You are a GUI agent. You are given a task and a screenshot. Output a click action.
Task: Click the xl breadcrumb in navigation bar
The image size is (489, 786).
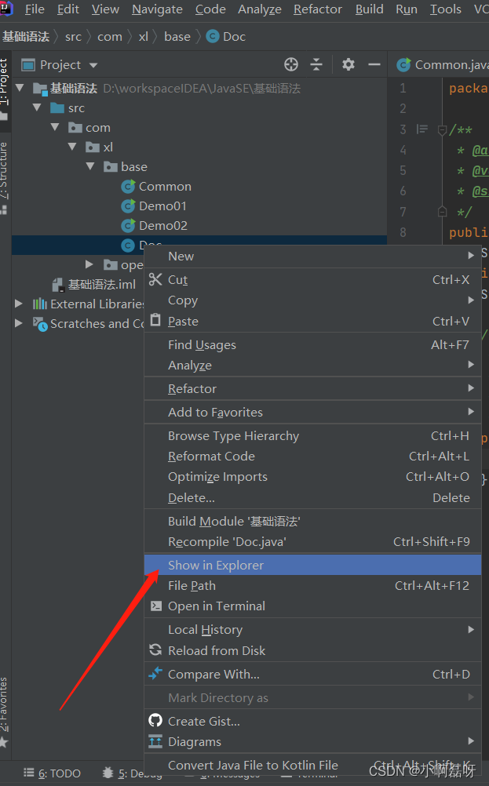[144, 37]
